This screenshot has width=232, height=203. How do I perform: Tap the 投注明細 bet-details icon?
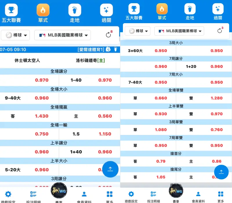click(x=34, y=194)
